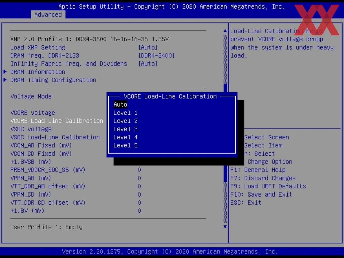The height and width of the screenshot is (258, 344).
Task: Select the VCORE voltage setting
Action: click(x=33, y=113)
